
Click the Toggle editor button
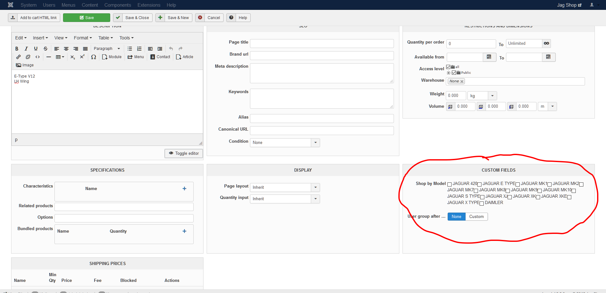(184, 153)
